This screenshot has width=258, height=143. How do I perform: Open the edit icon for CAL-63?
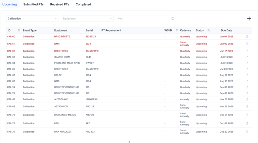247,57
